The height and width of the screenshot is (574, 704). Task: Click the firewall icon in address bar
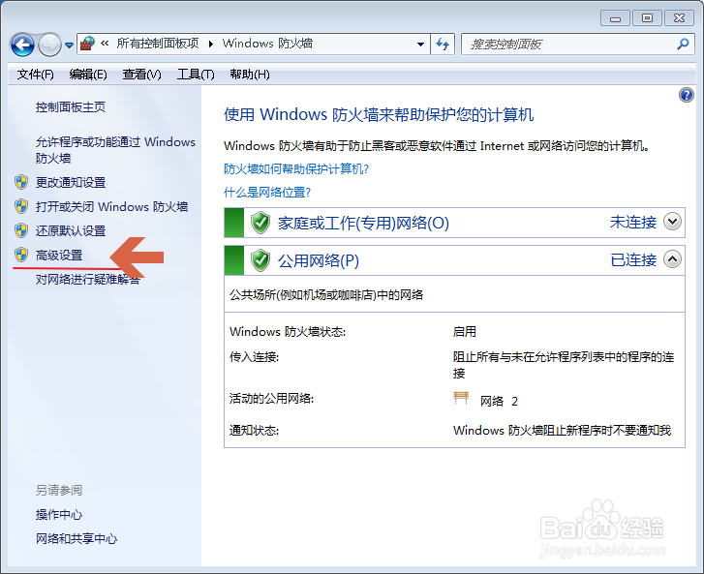pos(87,44)
